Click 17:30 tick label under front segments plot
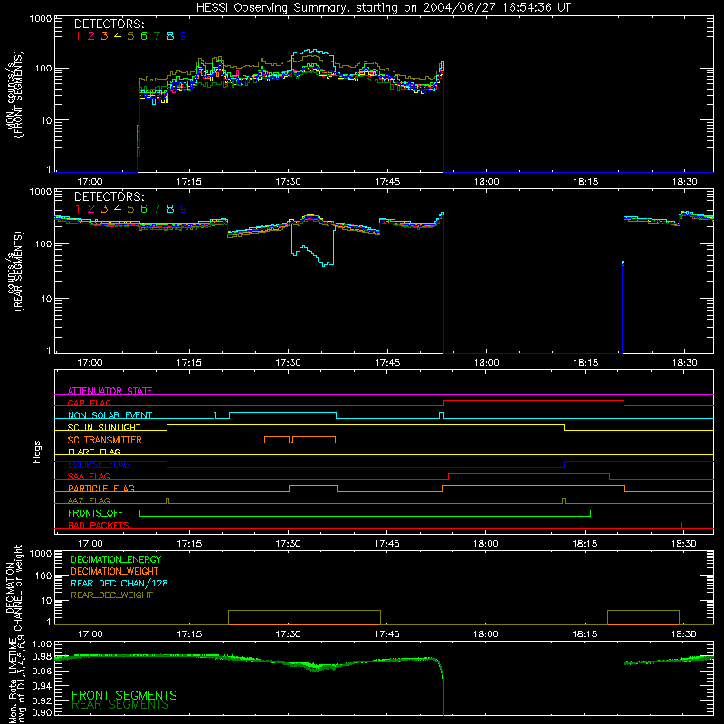Screen dimensions: 724x724 click(x=288, y=182)
